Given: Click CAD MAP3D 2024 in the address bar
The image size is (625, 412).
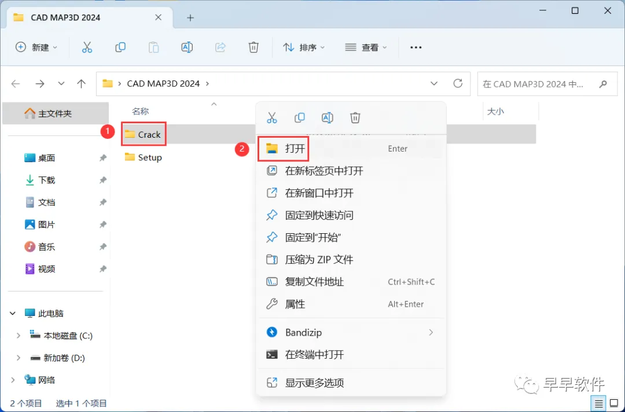Looking at the screenshot, I should tap(163, 84).
